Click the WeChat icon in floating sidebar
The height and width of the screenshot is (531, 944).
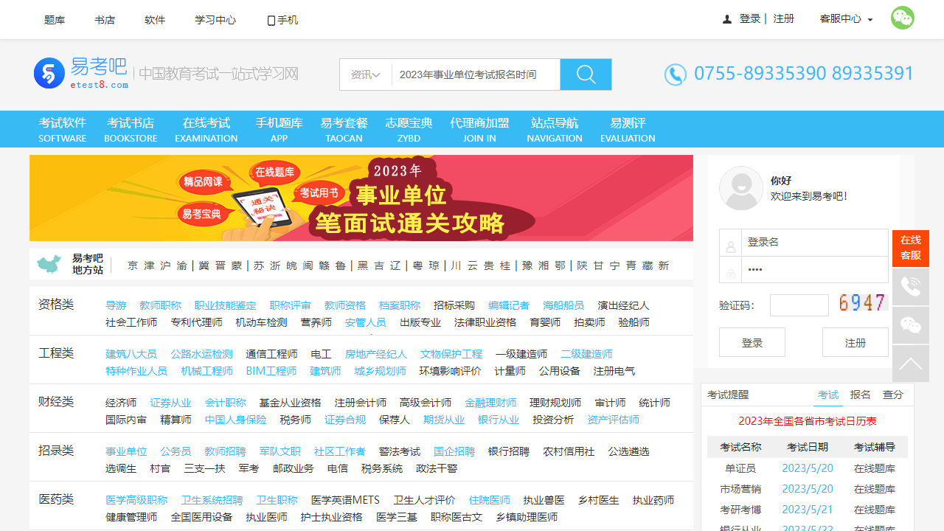(x=910, y=325)
